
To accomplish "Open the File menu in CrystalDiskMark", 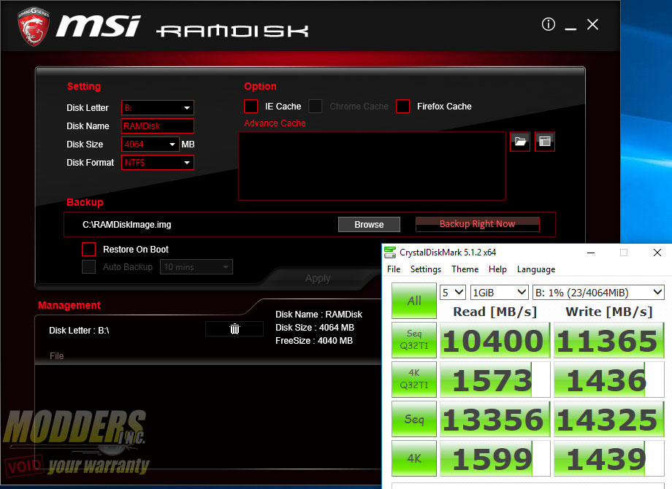I will [x=394, y=269].
